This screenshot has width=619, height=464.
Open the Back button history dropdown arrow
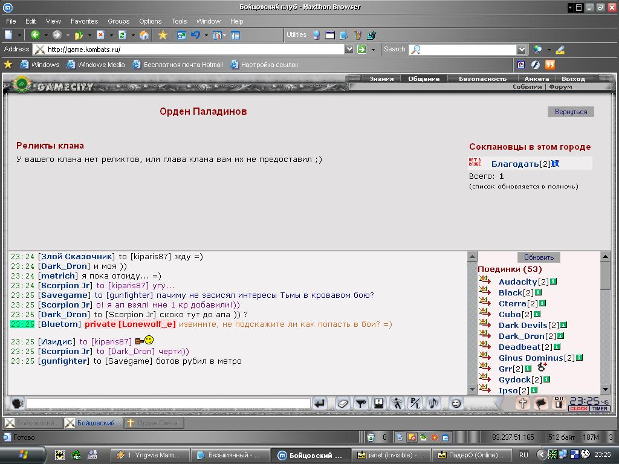click(x=46, y=36)
